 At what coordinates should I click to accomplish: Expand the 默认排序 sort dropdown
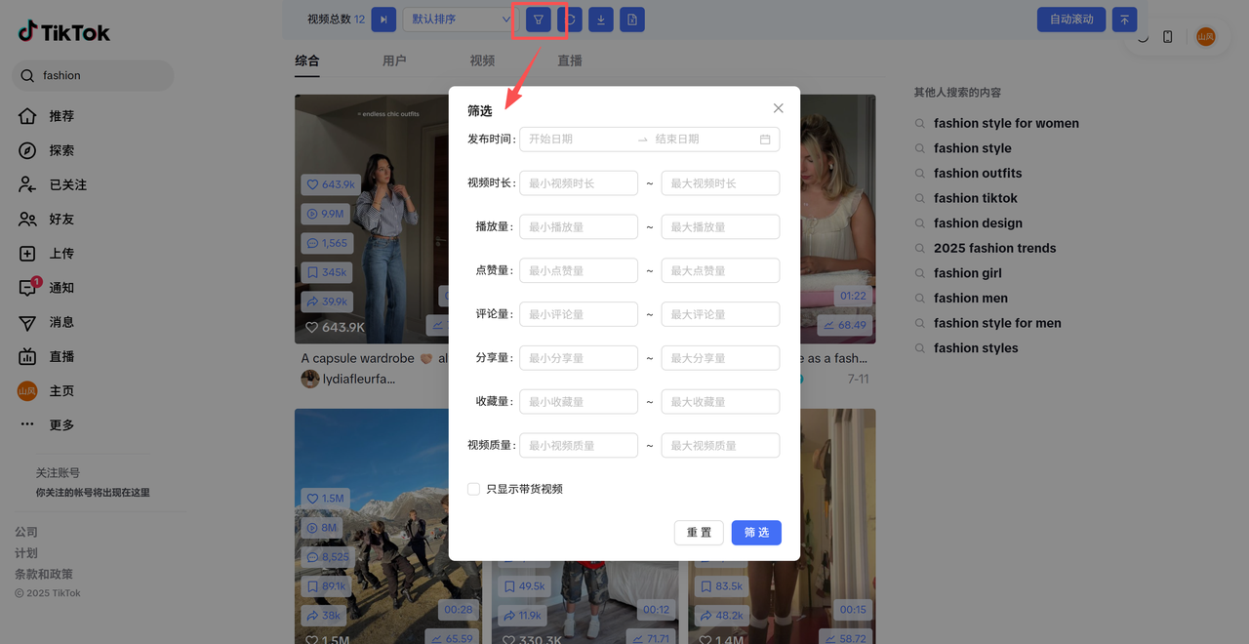click(x=458, y=20)
